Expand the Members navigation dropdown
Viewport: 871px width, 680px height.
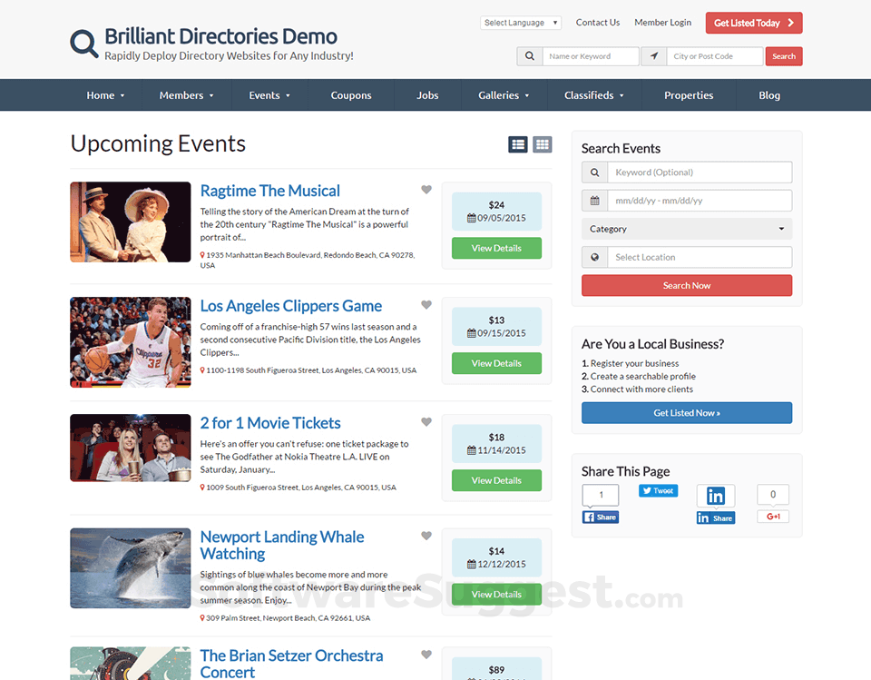[185, 94]
